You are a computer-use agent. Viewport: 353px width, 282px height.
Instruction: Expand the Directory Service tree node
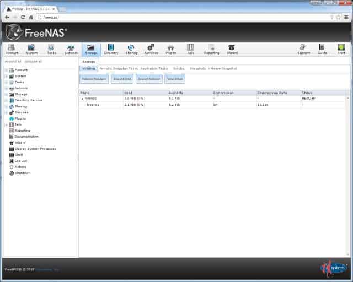click(6, 100)
